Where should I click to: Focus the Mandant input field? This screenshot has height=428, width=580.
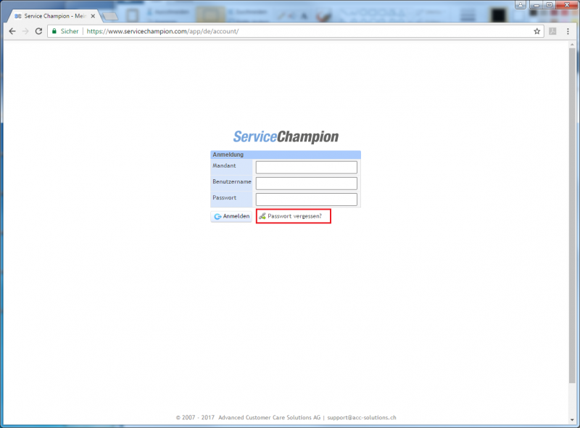click(306, 168)
